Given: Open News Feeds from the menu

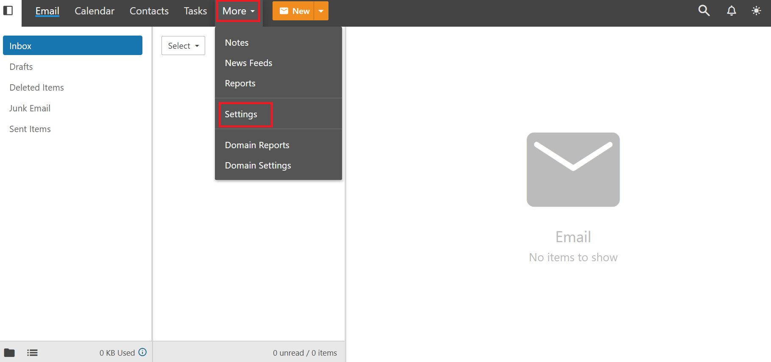Looking at the screenshot, I should (248, 63).
